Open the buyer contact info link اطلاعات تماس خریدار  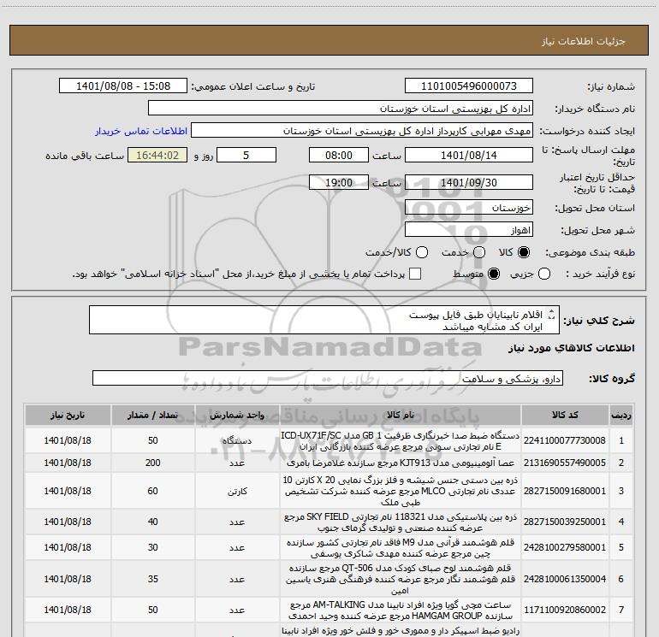click(141, 131)
